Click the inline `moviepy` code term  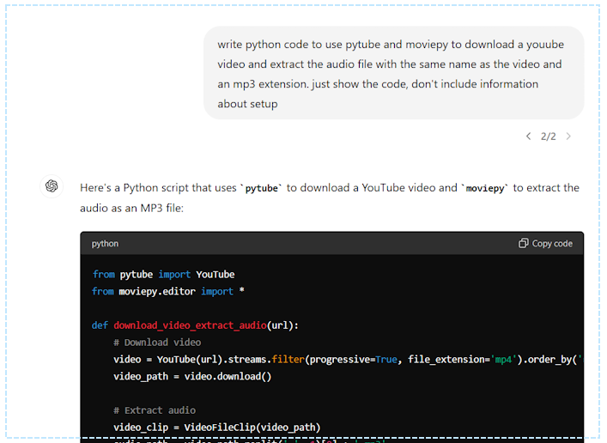click(x=487, y=187)
